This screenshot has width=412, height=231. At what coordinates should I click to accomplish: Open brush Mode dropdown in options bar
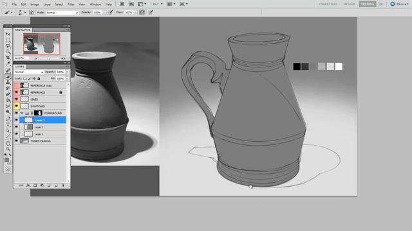click(62, 13)
